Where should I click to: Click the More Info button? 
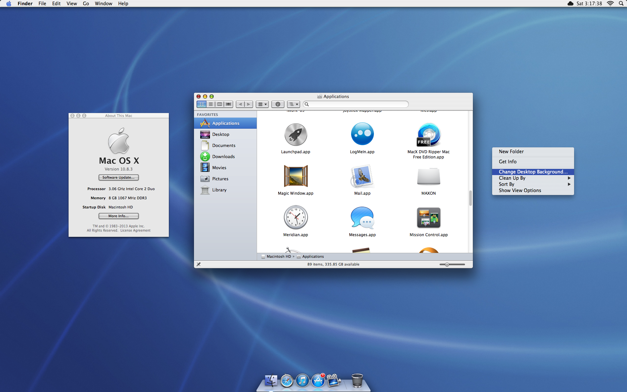[119, 216]
